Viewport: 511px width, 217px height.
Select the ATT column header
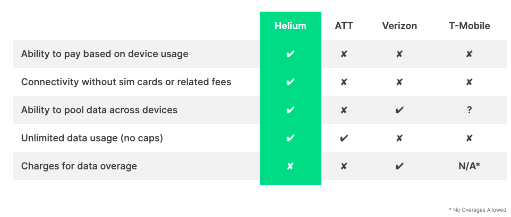[x=344, y=26]
